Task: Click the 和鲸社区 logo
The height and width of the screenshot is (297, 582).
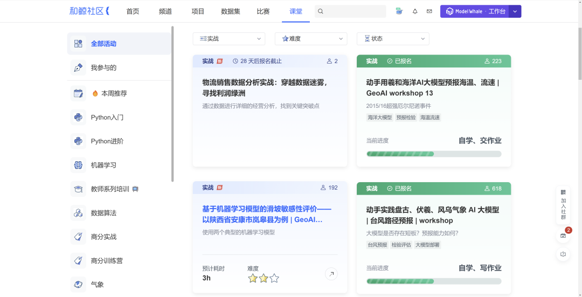Action: coord(89,11)
